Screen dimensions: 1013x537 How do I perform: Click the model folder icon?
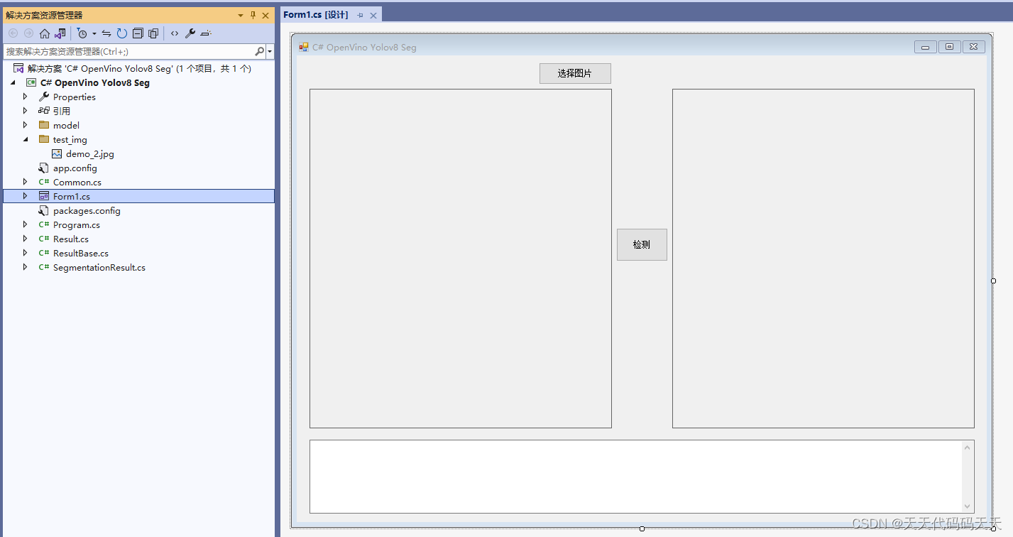click(44, 125)
